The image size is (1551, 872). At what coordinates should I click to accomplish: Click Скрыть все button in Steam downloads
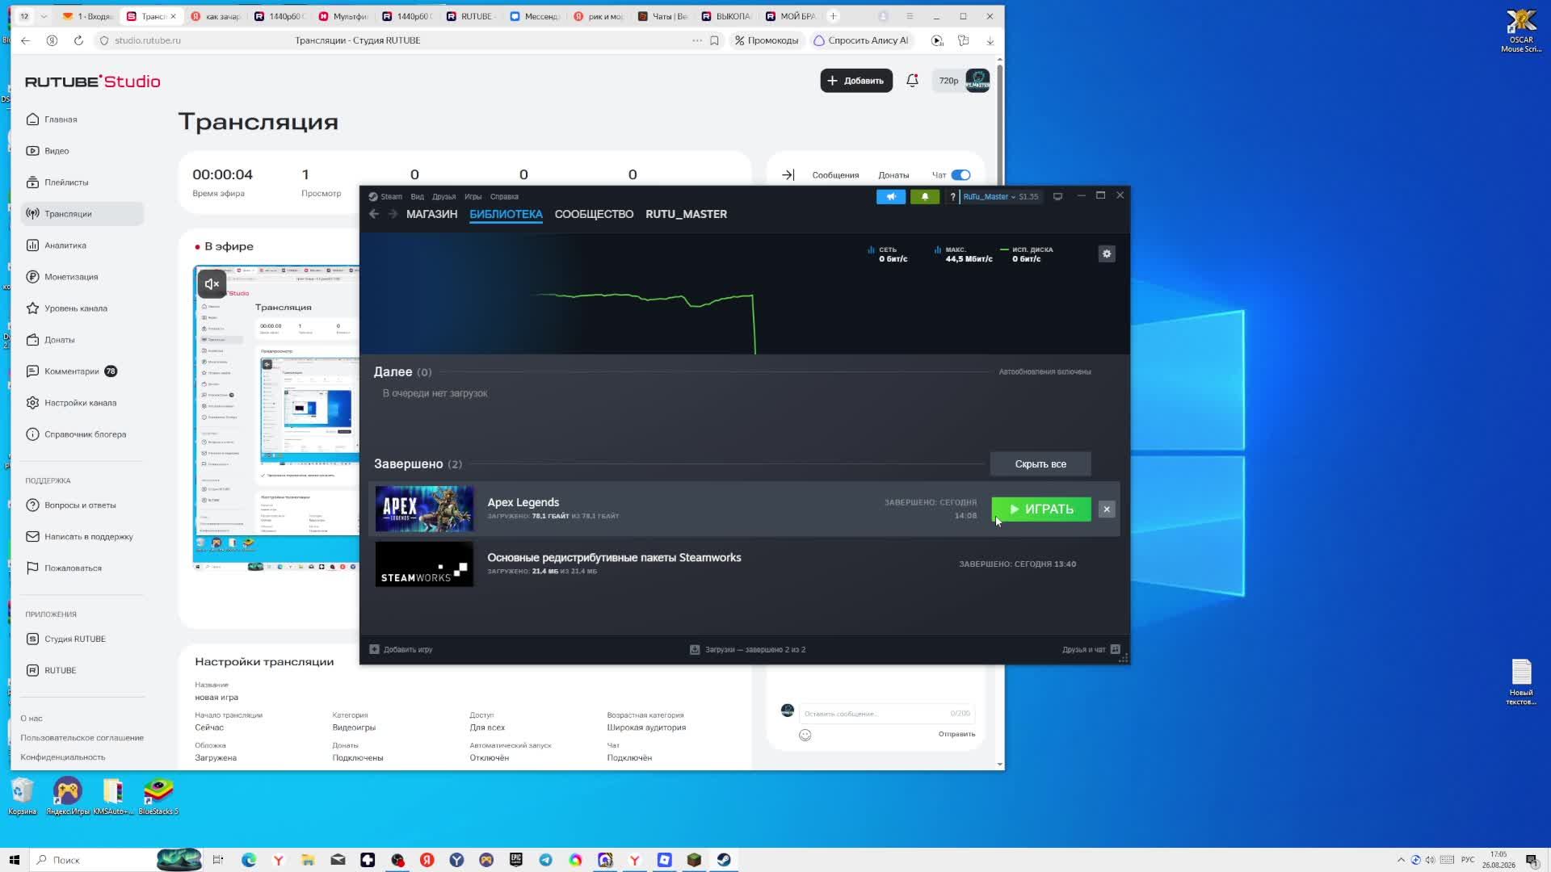[x=1040, y=464]
